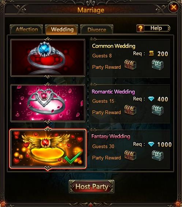Click the diamond currency icon for Fantasy Wedding
This screenshot has width=182, height=207.
[151, 144]
